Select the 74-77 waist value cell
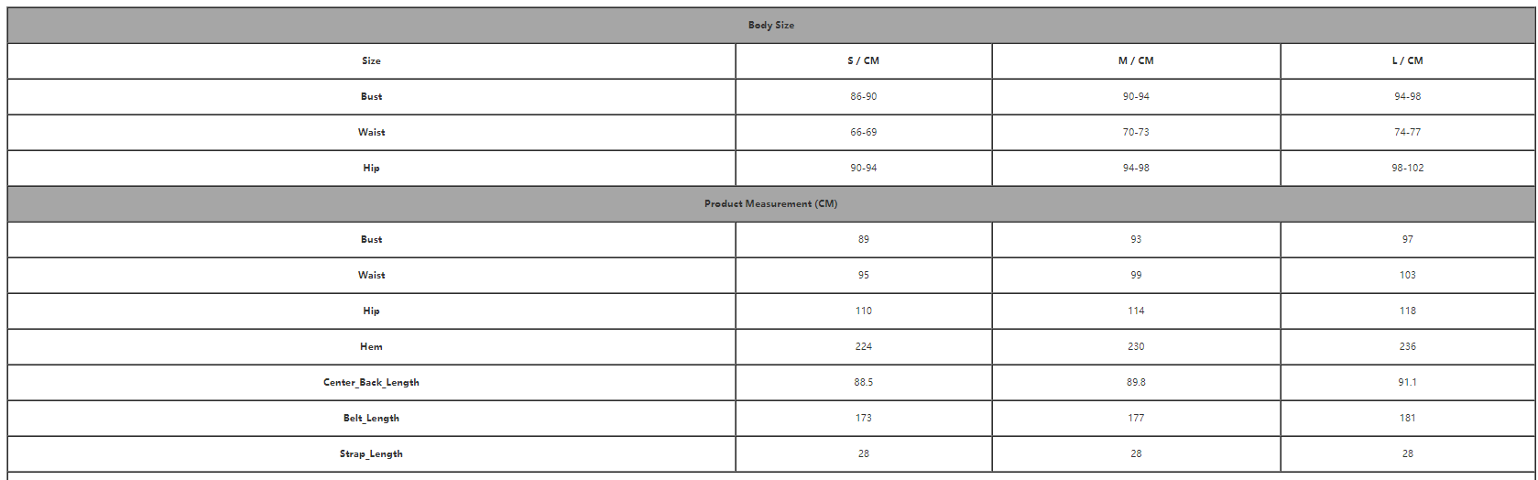Image resolution: width=1538 pixels, height=480 pixels. (x=1407, y=133)
